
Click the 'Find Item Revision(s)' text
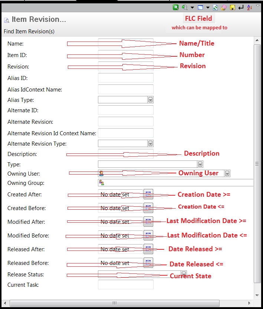[x=29, y=31]
